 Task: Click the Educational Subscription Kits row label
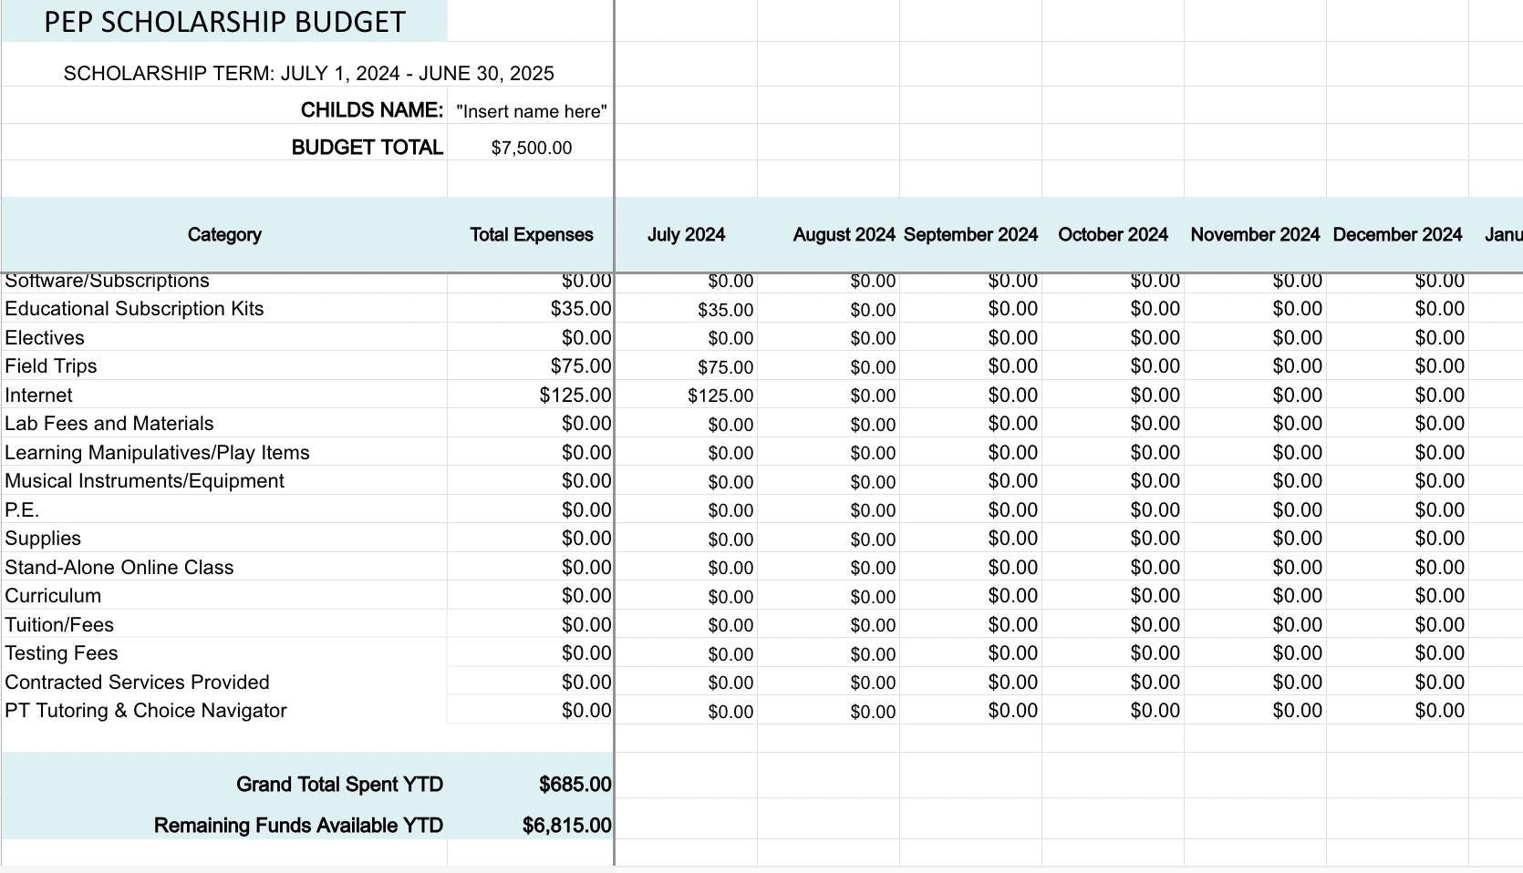point(134,309)
